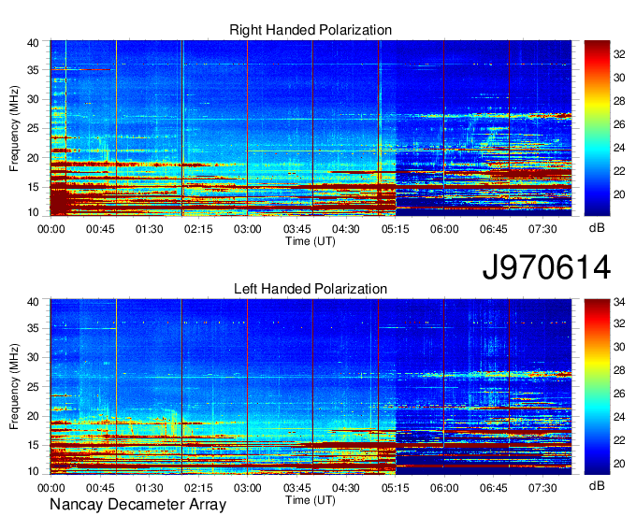Click the 05:15 tick on Left Handed plot

395,488
